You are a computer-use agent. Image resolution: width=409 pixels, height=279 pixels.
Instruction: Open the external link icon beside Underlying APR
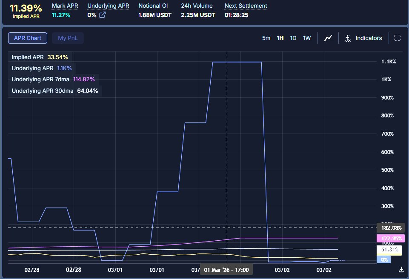[x=103, y=15]
